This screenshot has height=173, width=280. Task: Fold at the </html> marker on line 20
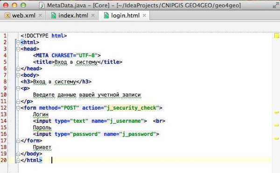[x=18, y=160]
